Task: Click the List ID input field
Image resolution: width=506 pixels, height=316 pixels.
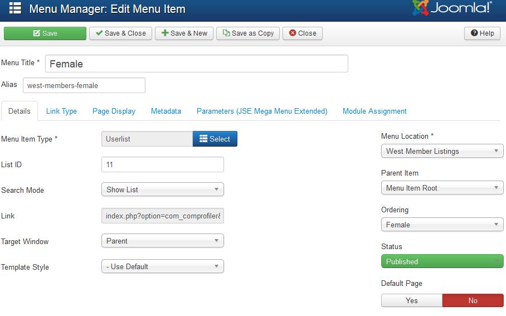Action: (x=162, y=164)
